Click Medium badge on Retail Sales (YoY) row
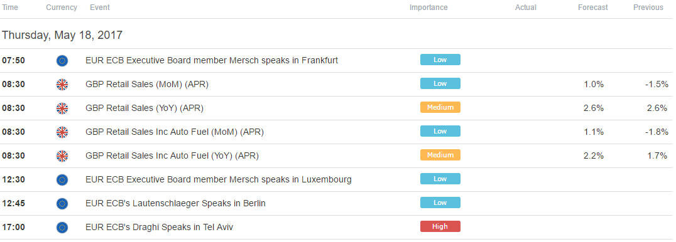 click(x=440, y=107)
